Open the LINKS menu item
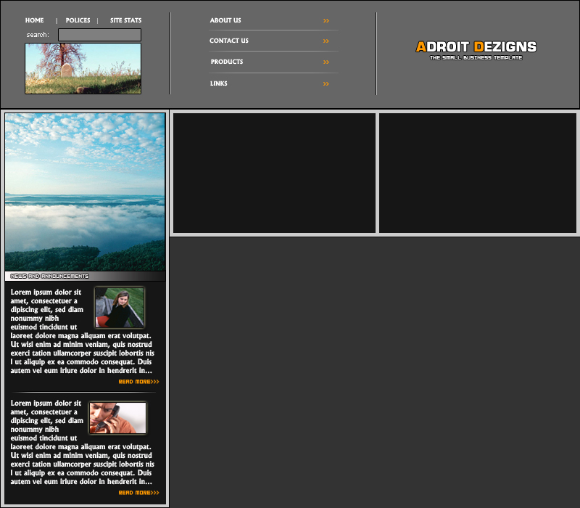580x508 pixels. [219, 83]
